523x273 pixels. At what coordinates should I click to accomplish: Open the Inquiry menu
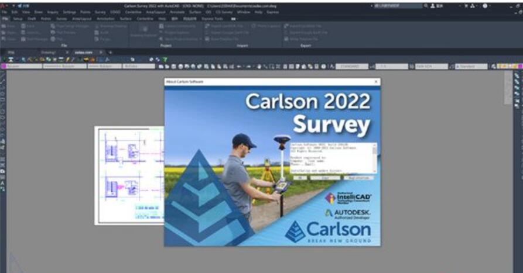point(53,12)
